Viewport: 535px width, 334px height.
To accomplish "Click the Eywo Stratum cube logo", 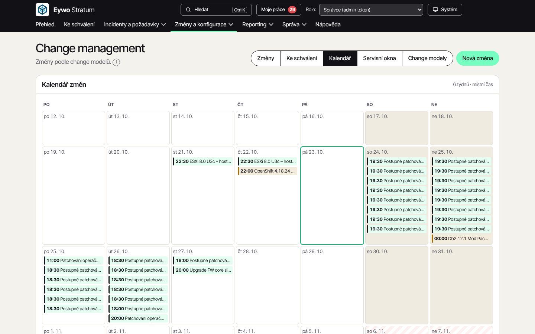I will click(x=42, y=10).
